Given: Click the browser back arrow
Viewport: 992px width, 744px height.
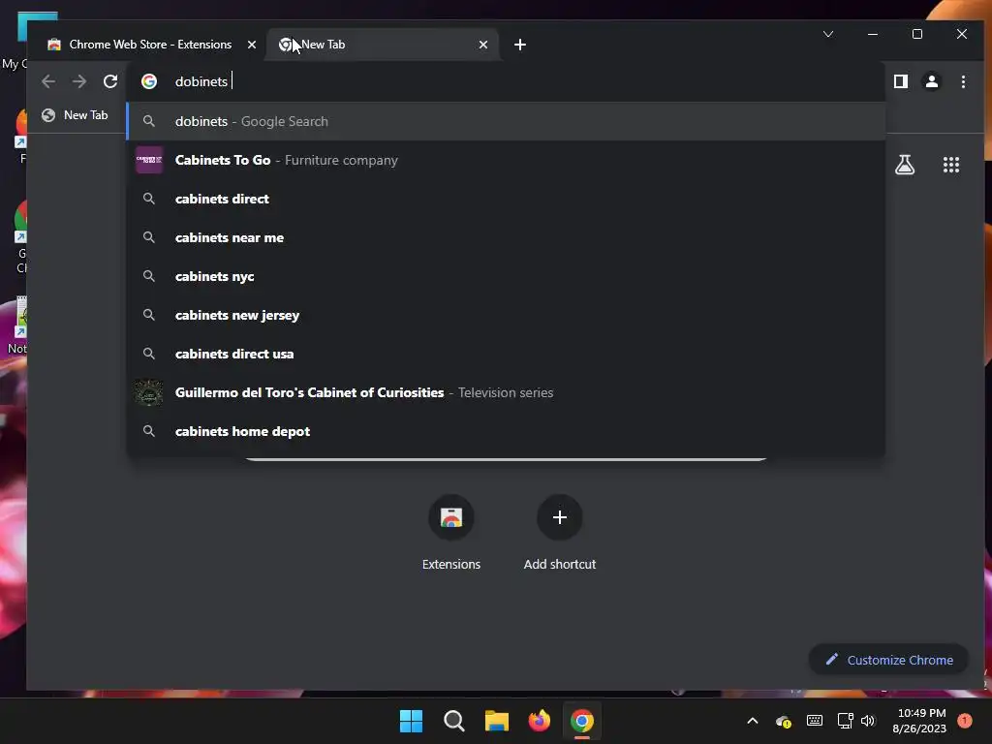Looking at the screenshot, I should tap(48, 81).
